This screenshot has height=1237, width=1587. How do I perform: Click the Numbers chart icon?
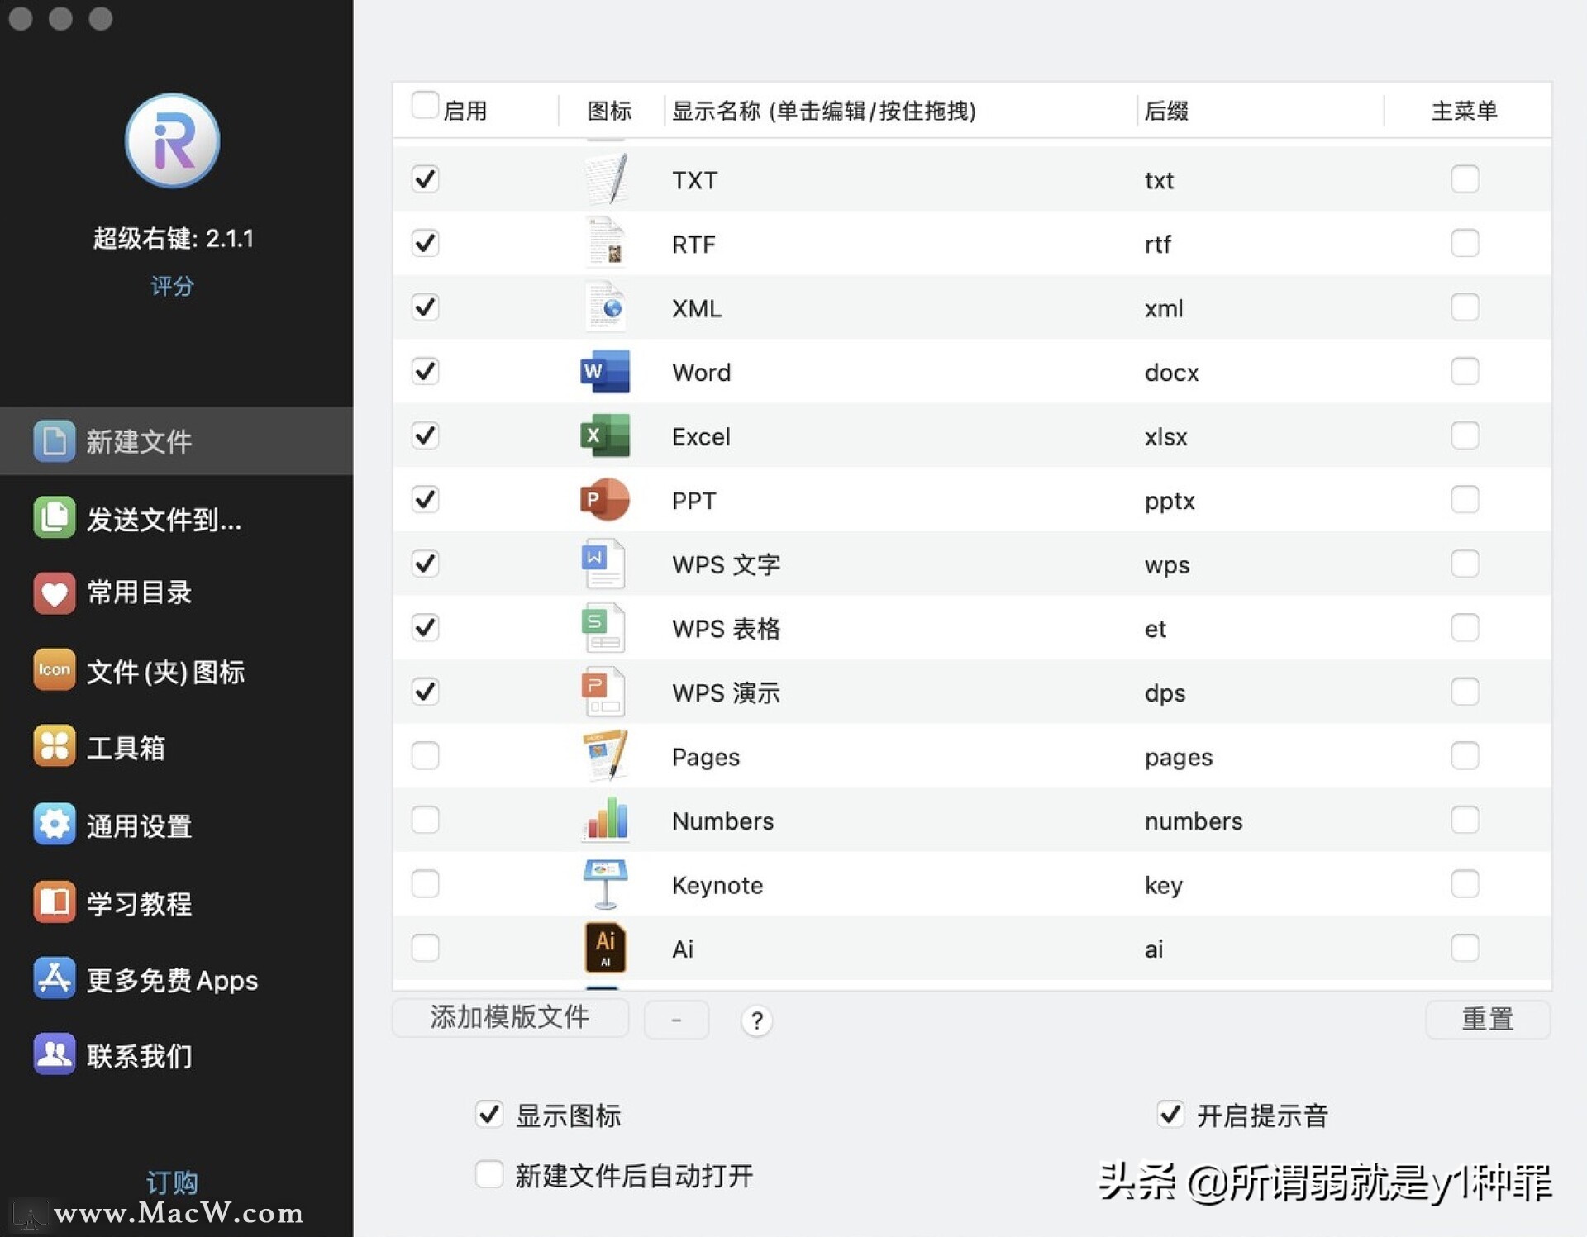[x=606, y=819]
